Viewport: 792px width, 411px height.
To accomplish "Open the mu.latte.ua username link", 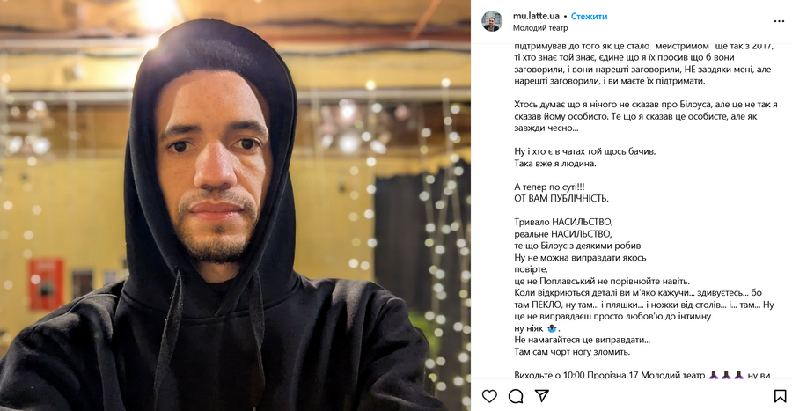I will (x=536, y=16).
